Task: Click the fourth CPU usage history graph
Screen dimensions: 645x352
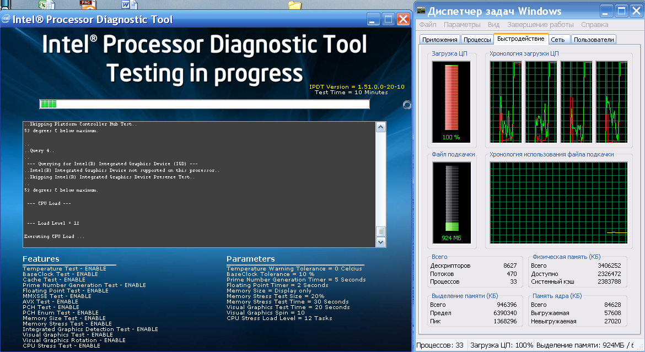Action: (x=612, y=102)
